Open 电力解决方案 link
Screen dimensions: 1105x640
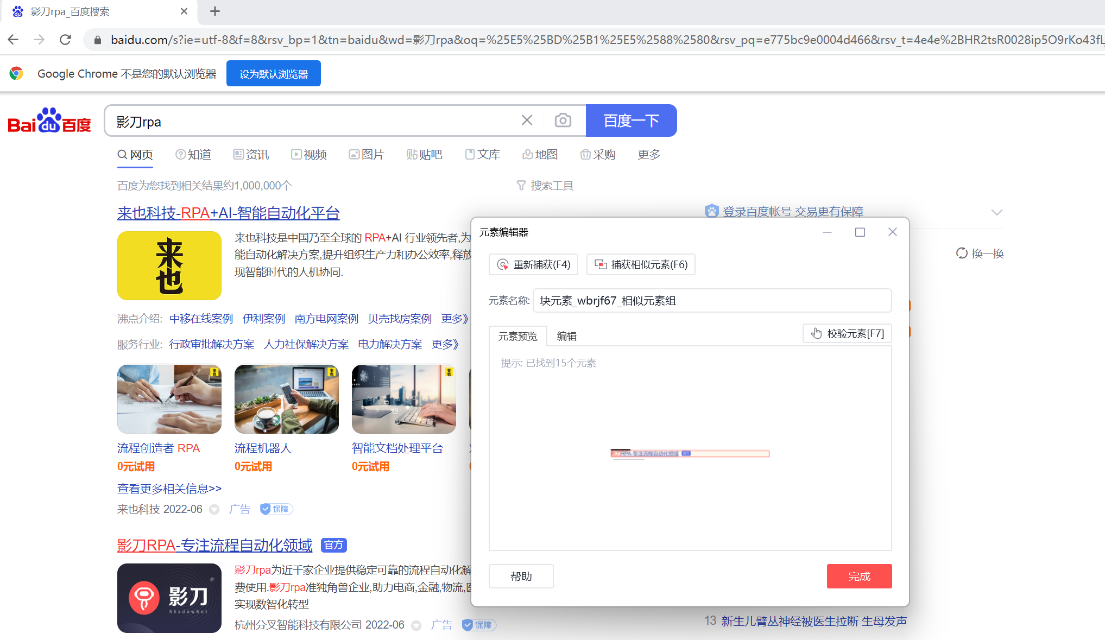(389, 344)
